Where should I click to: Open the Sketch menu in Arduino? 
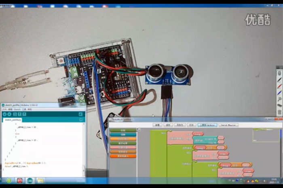tap(17, 109)
